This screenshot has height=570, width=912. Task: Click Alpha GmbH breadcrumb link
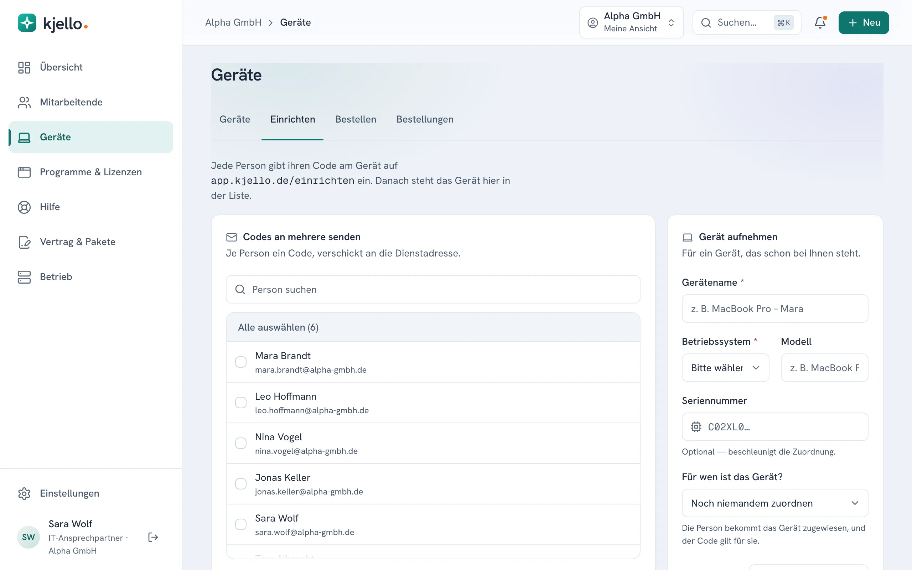click(x=233, y=22)
